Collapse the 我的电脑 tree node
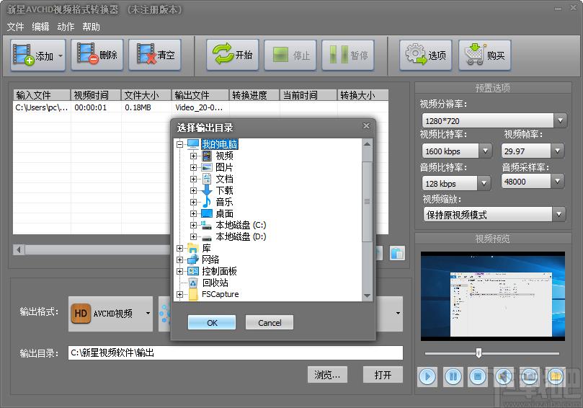The width and height of the screenshot is (583, 408). (x=180, y=144)
